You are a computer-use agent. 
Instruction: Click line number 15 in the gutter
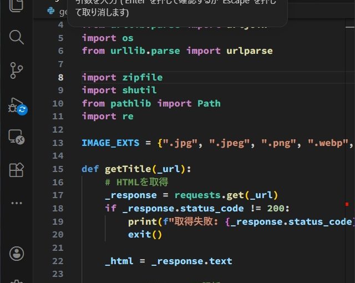tap(58, 169)
